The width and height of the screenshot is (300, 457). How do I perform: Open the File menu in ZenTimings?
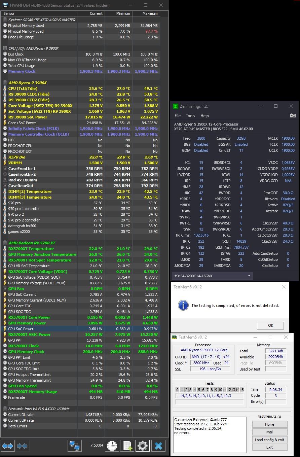(178, 115)
